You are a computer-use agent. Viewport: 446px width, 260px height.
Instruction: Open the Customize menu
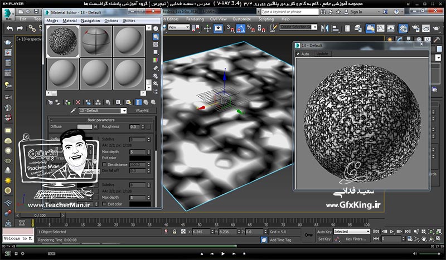tap(241, 19)
